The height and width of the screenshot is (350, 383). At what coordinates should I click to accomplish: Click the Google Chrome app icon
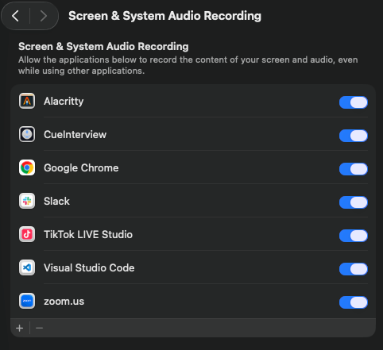coord(27,167)
